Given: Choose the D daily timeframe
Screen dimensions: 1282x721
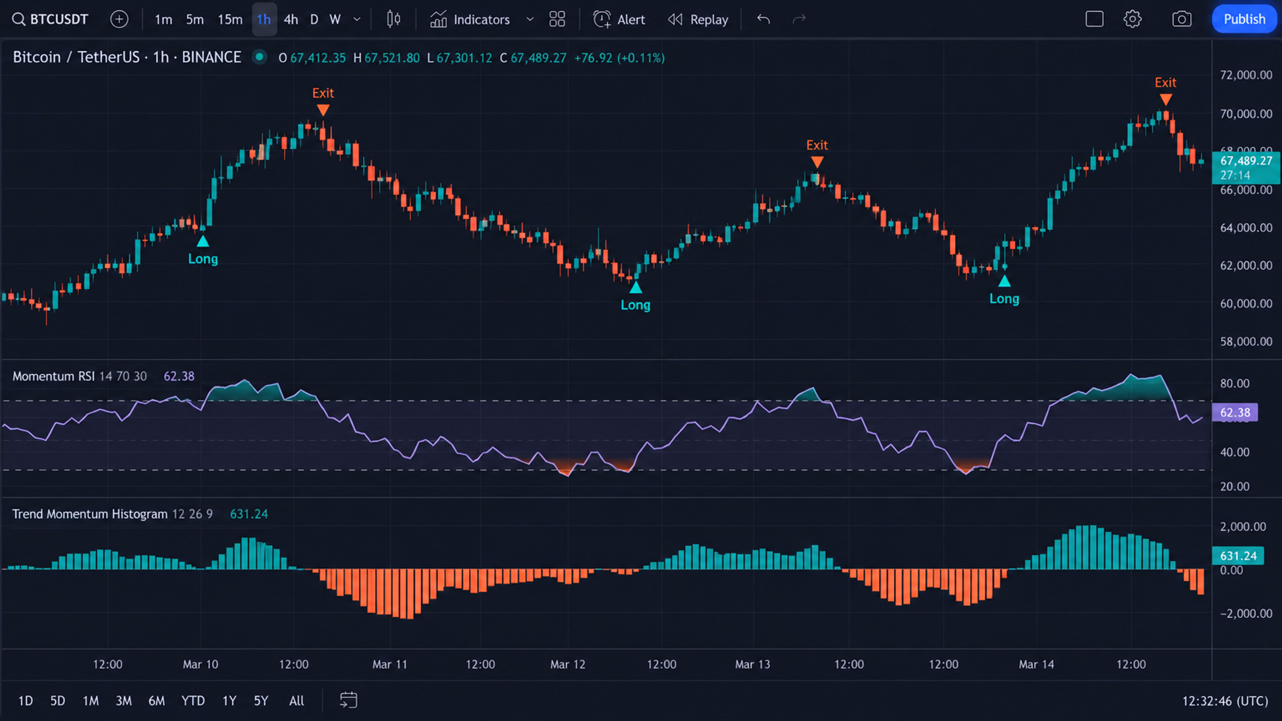Looking at the screenshot, I should tap(314, 20).
